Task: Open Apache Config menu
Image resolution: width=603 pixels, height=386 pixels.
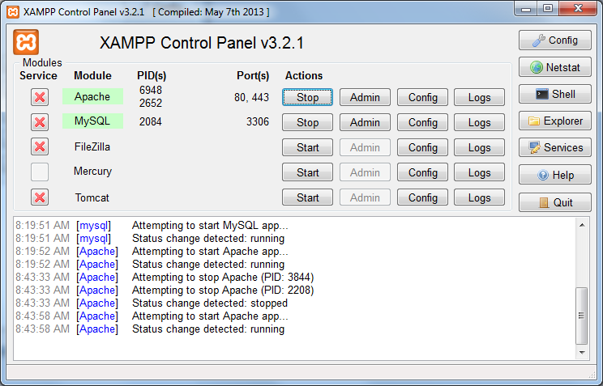Action: [x=422, y=97]
